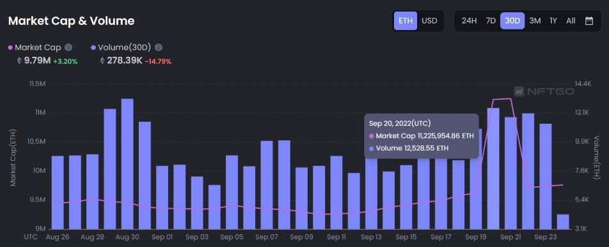Toggle the Market Cap legend series

[35, 47]
